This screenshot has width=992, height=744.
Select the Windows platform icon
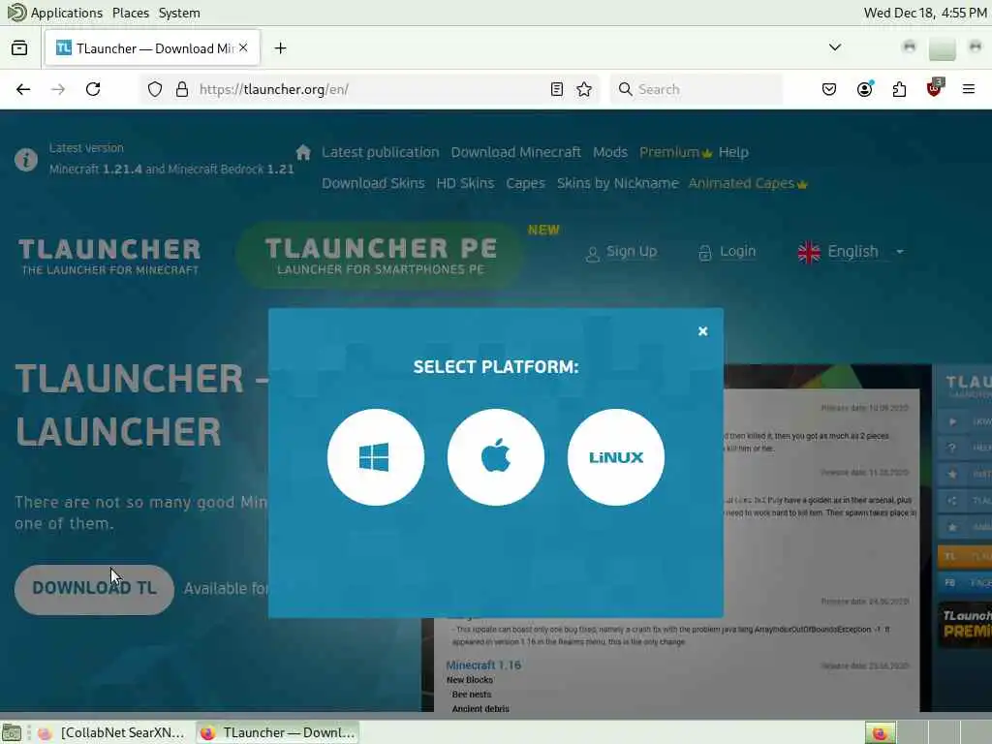(x=375, y=457)
